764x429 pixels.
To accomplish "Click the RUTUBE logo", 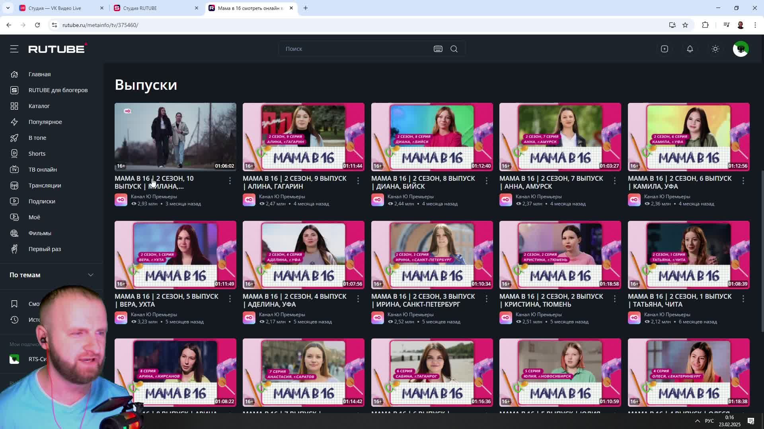I will [x=58, y=48].
